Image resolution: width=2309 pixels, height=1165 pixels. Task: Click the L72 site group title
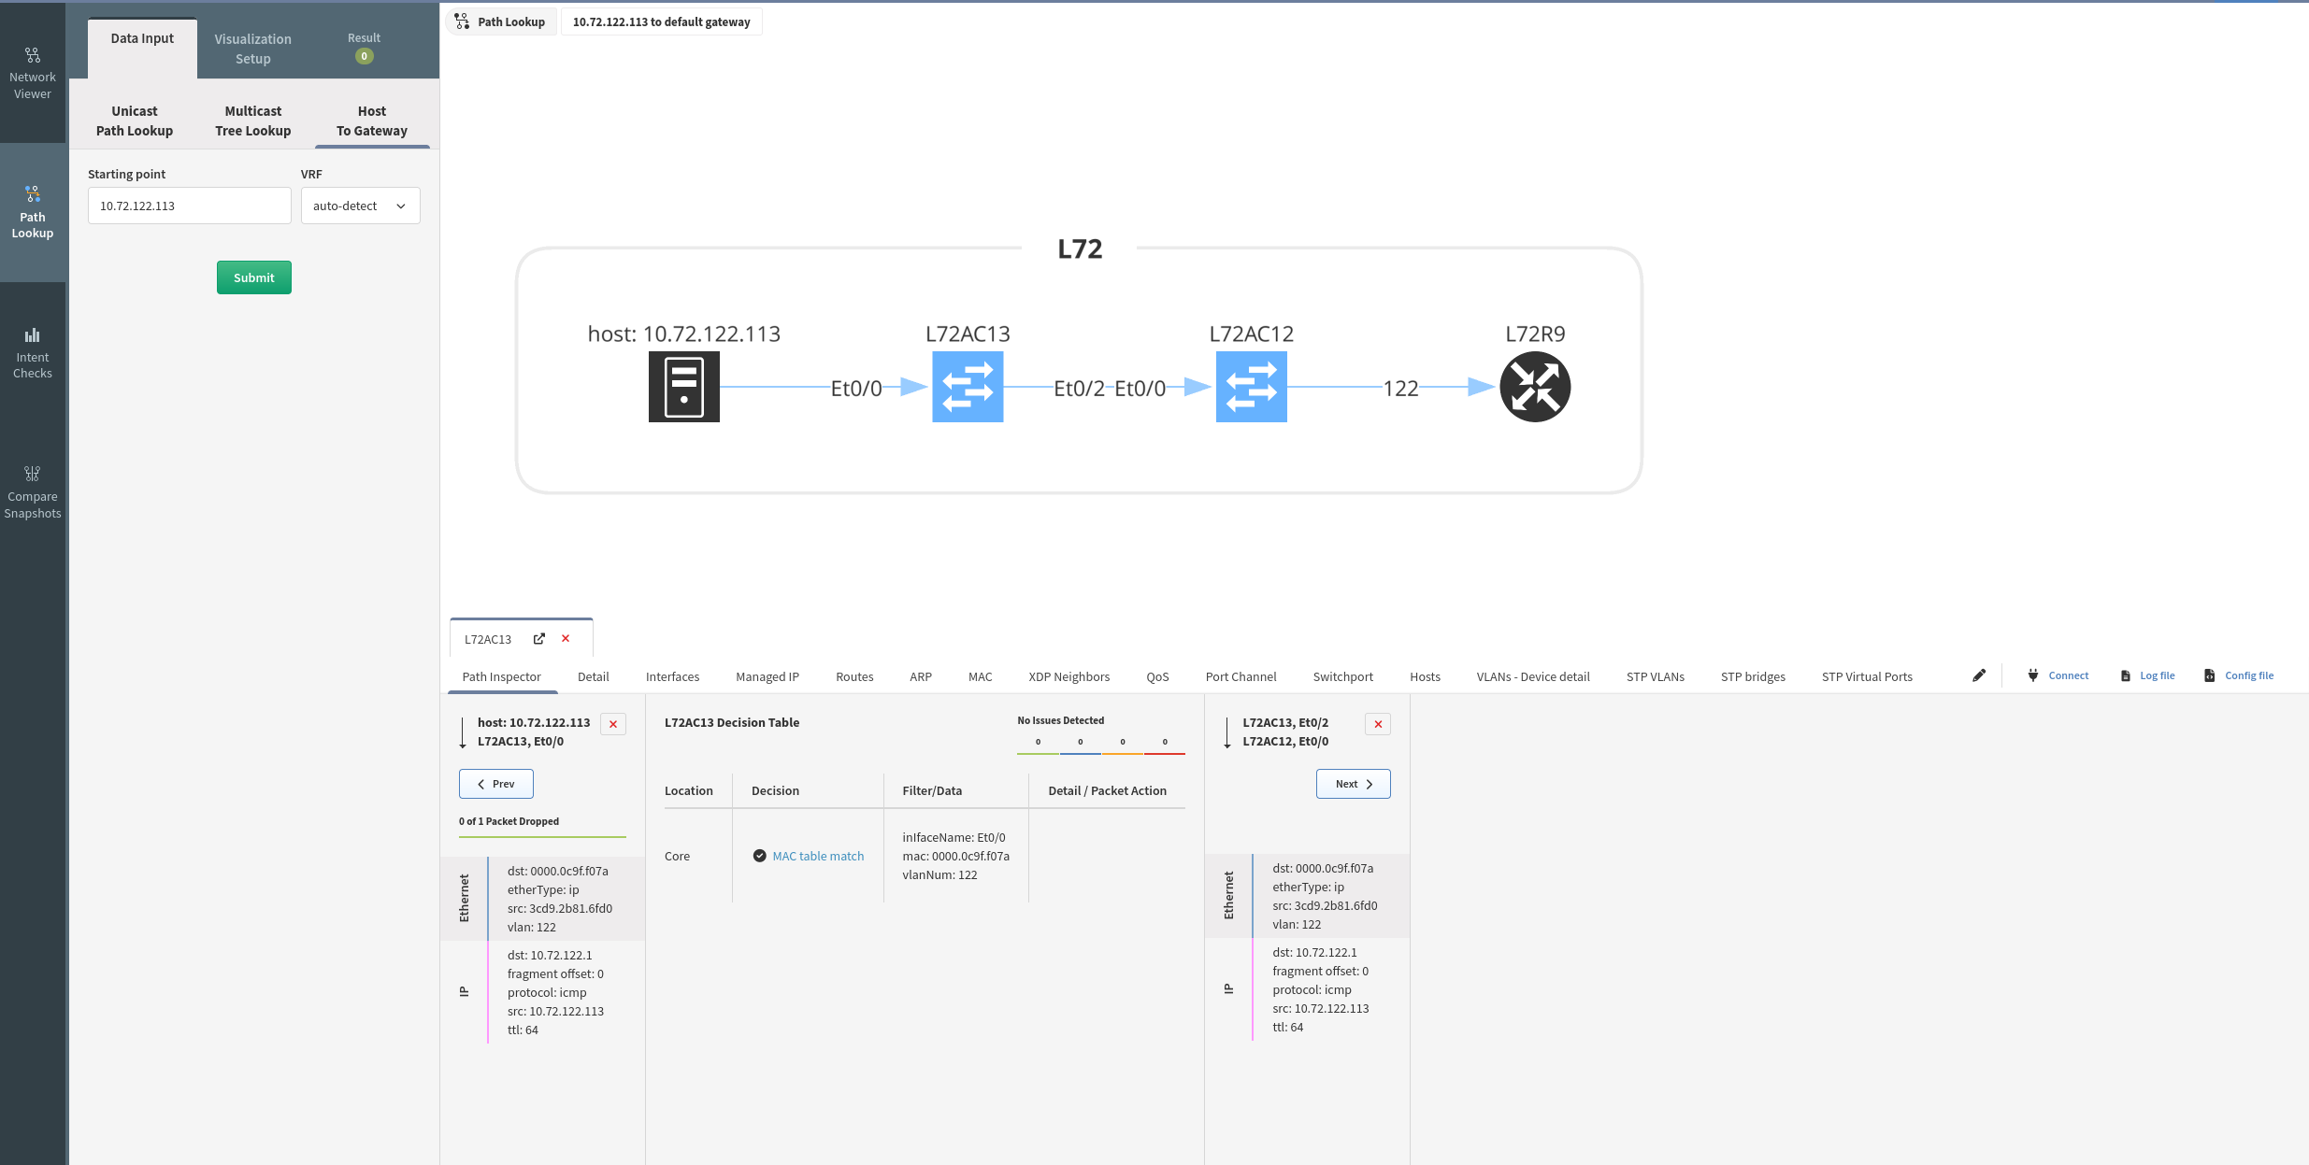[1080, 249]
